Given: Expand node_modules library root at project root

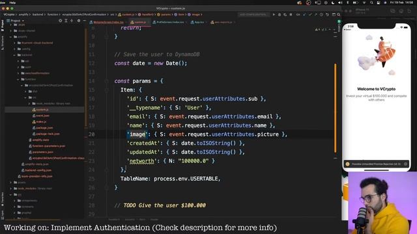Looking at the screenshot, I should [11, 188].
